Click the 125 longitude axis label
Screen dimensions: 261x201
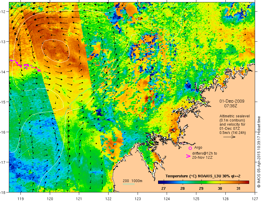tap(196, 199)
